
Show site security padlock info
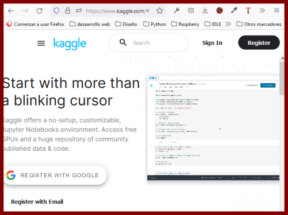67,10
